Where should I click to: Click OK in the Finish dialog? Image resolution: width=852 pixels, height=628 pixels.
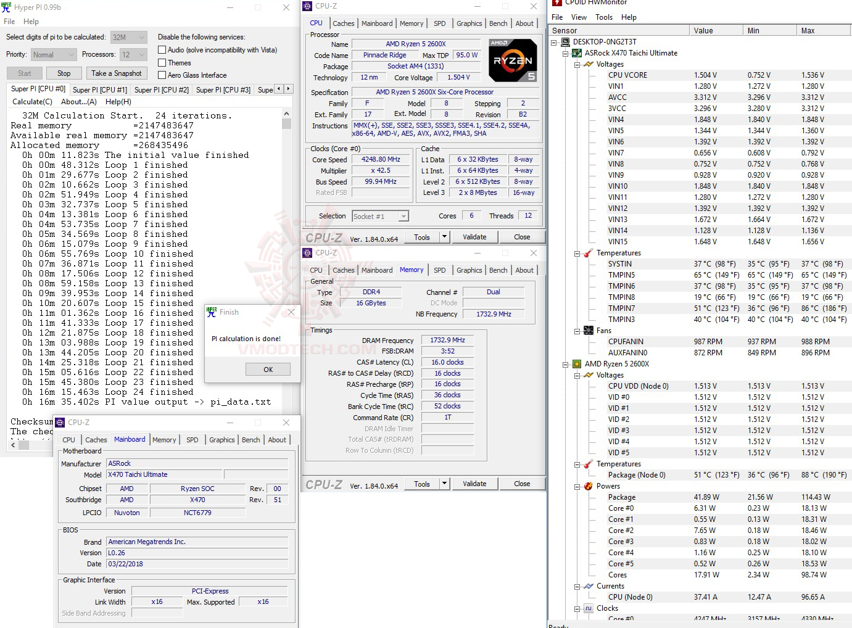coord(268,370)
